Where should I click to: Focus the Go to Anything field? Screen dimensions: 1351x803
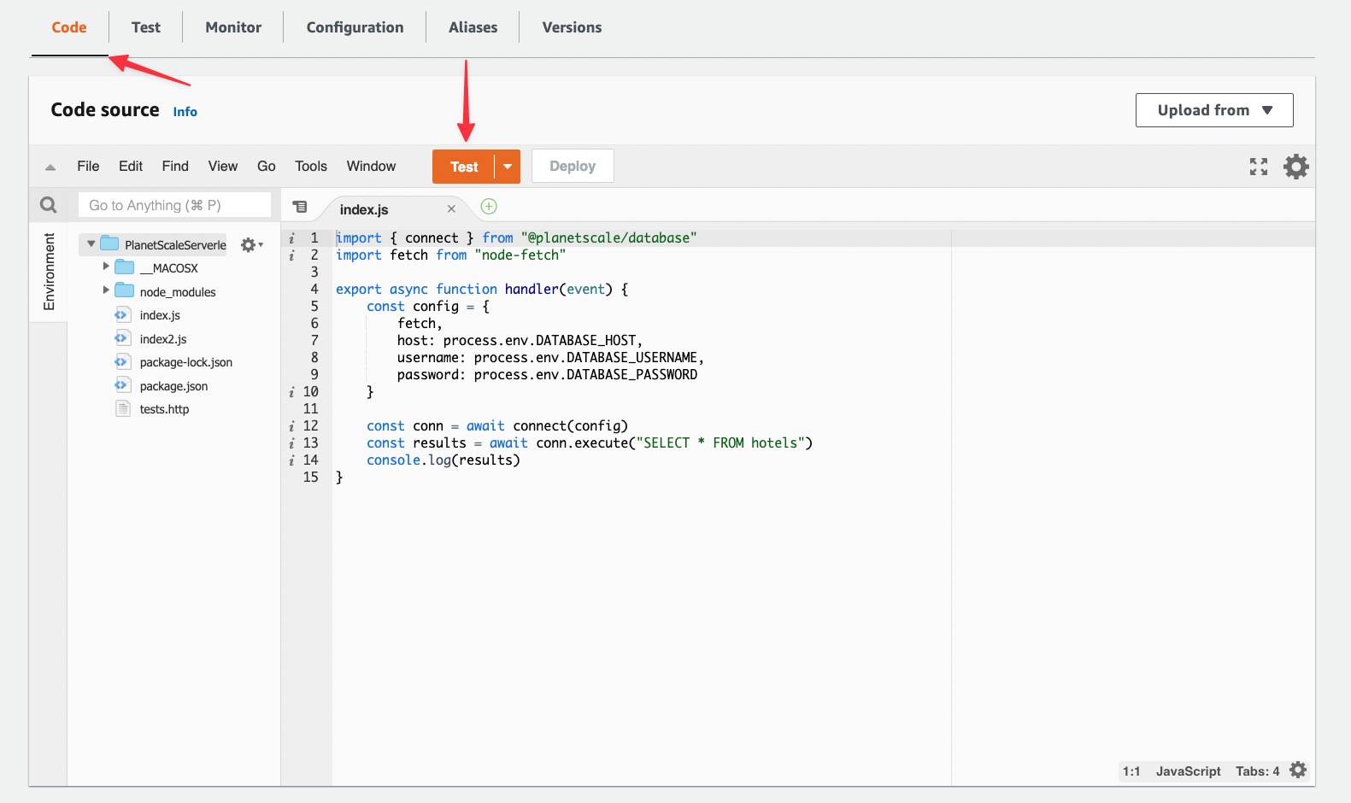pos(174,205)
